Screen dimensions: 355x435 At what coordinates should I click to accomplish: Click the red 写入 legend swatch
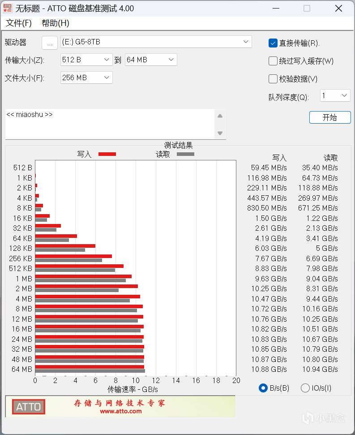click(107, 154)
